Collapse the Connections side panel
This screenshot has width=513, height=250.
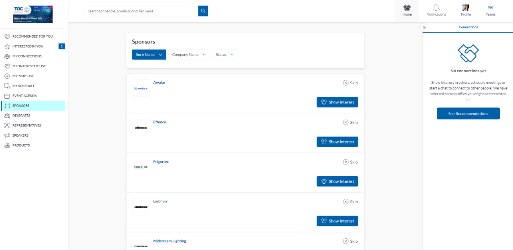pos(424,27)
